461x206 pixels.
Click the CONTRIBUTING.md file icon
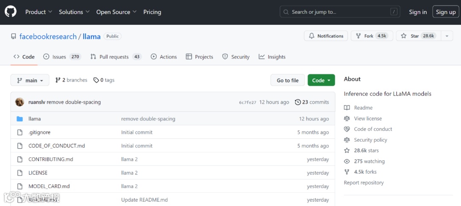20,159
